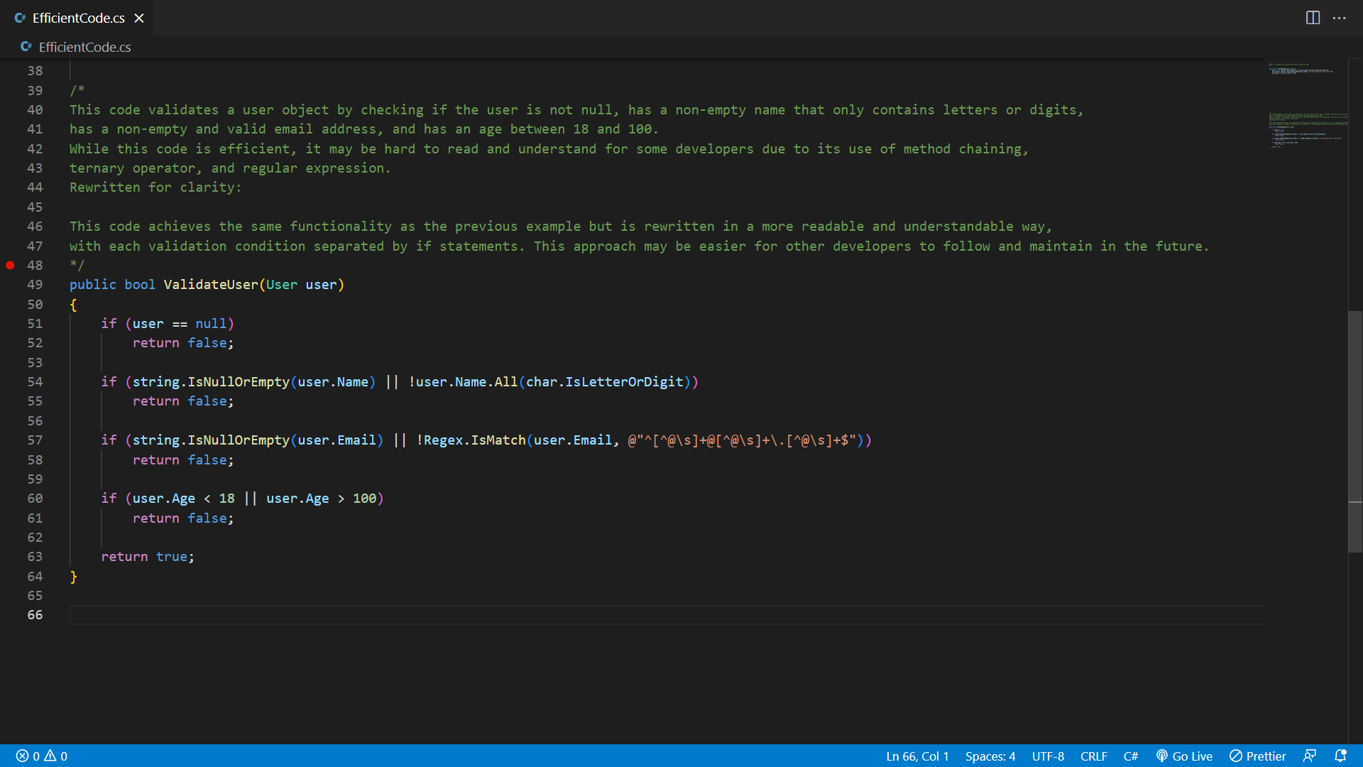The height and width of the screenshot is (767, 1363).
Task: Select the EfficientCode.cs editor tab
Action: pos(78,18)
